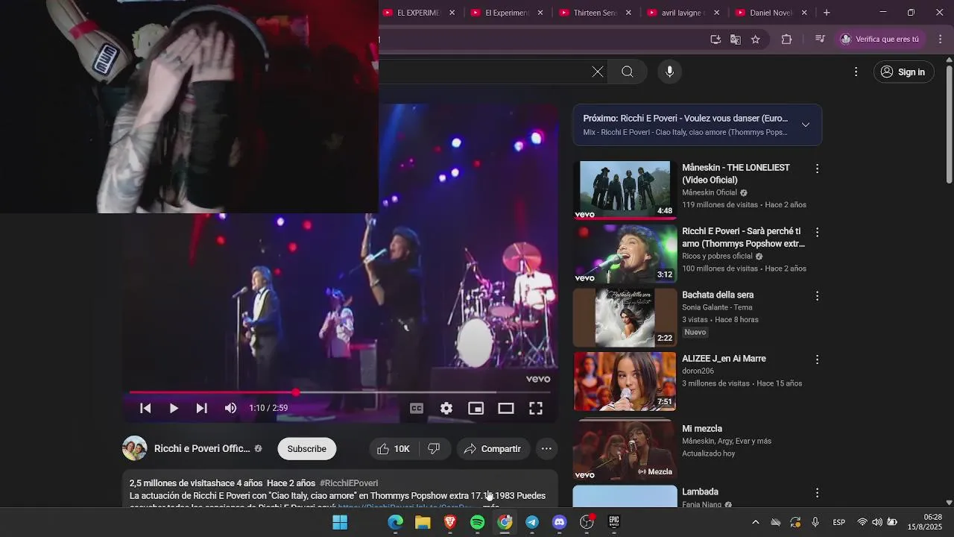Toggle theater mode view
The height and width of the screenshot is (537, 954).
pyautogui.click(x=506, y=408)
